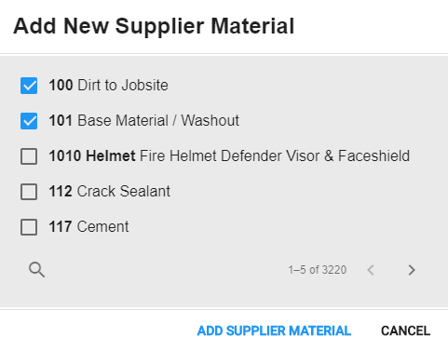The width and height of the screenshot is (448, 351).
Task: Go to next page of materials
Action: (x=412, y=270)
